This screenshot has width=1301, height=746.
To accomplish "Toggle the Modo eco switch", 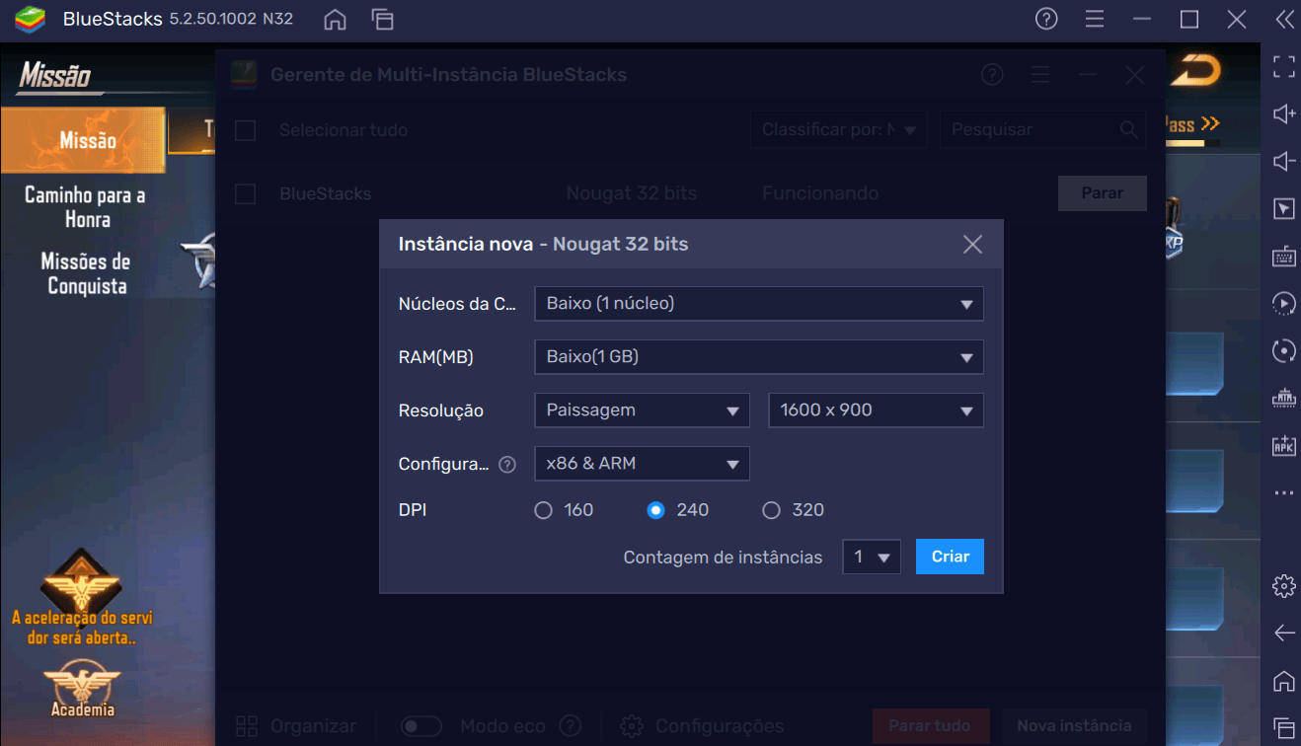I will point(421,726).
